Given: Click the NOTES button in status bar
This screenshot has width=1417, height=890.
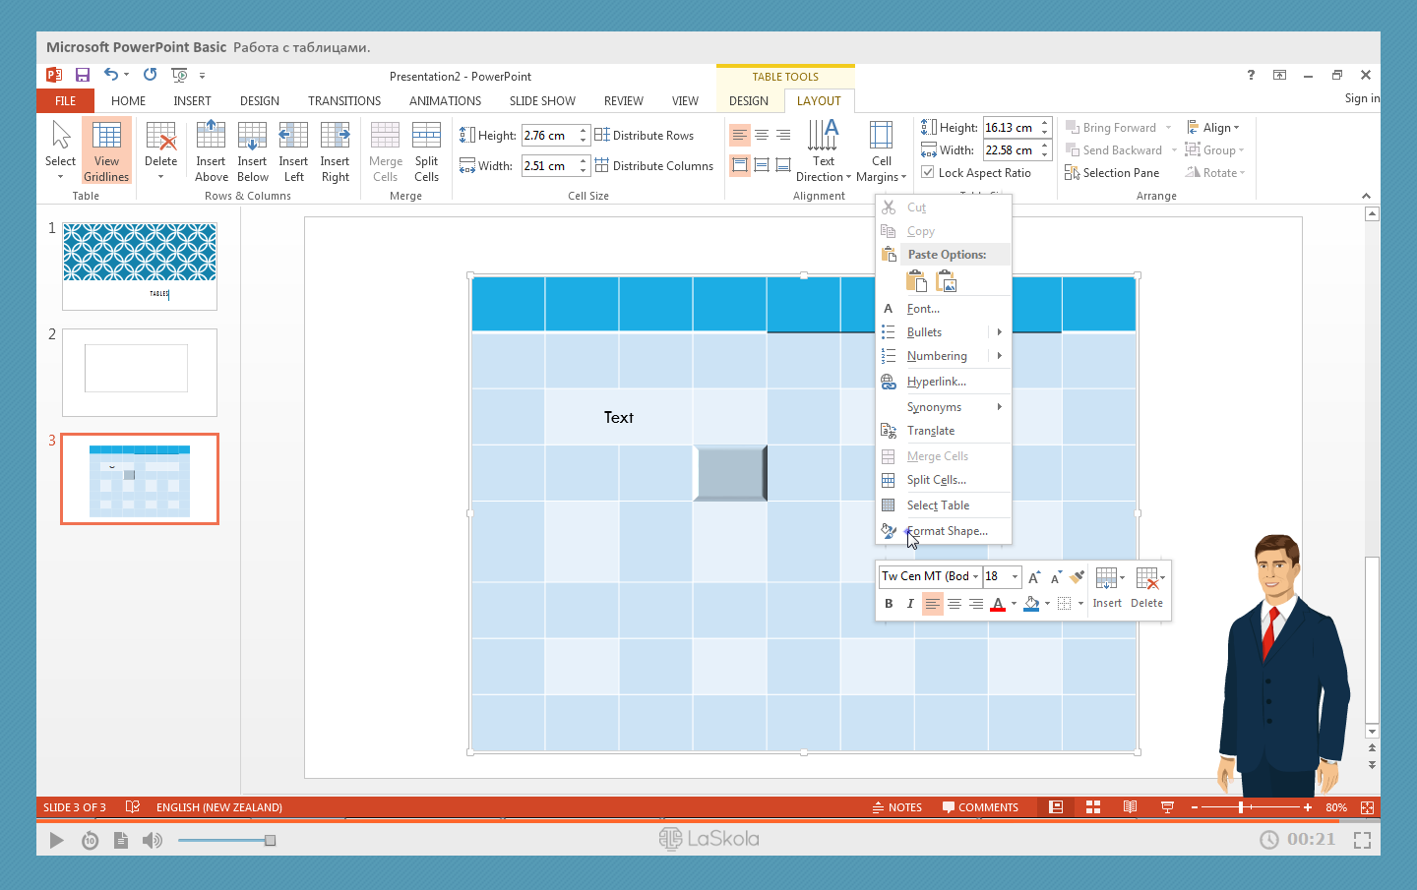Looking at the screenshot, I should tap(896, 807).
